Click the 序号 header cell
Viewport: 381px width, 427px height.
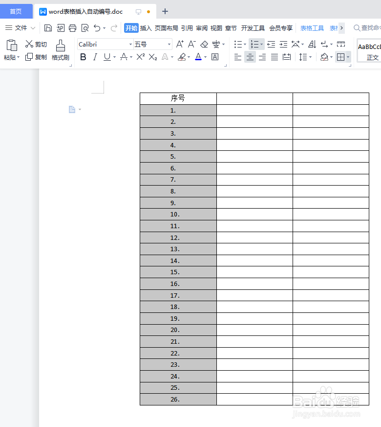(x=178, y=98)
